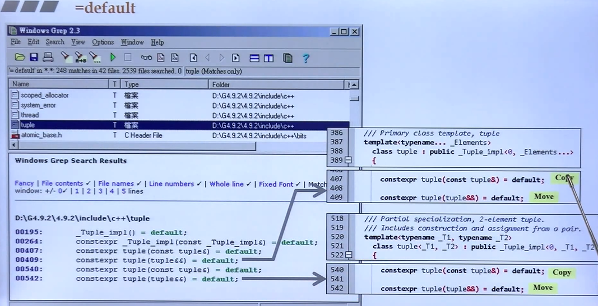Screen dimensions: 598x306
Task: Click the file list horizontal scrollbar thumb
Action: (137, 145)
